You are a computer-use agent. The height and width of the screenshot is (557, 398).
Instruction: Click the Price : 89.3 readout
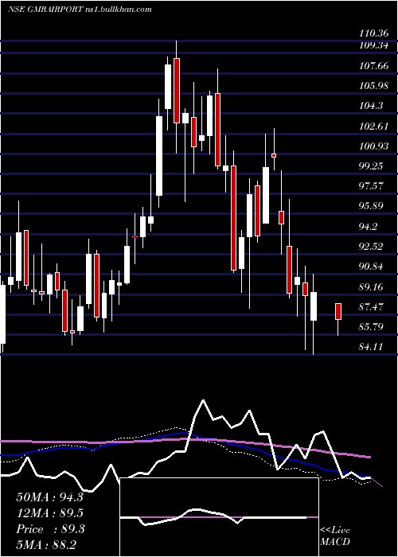point(49,529)
